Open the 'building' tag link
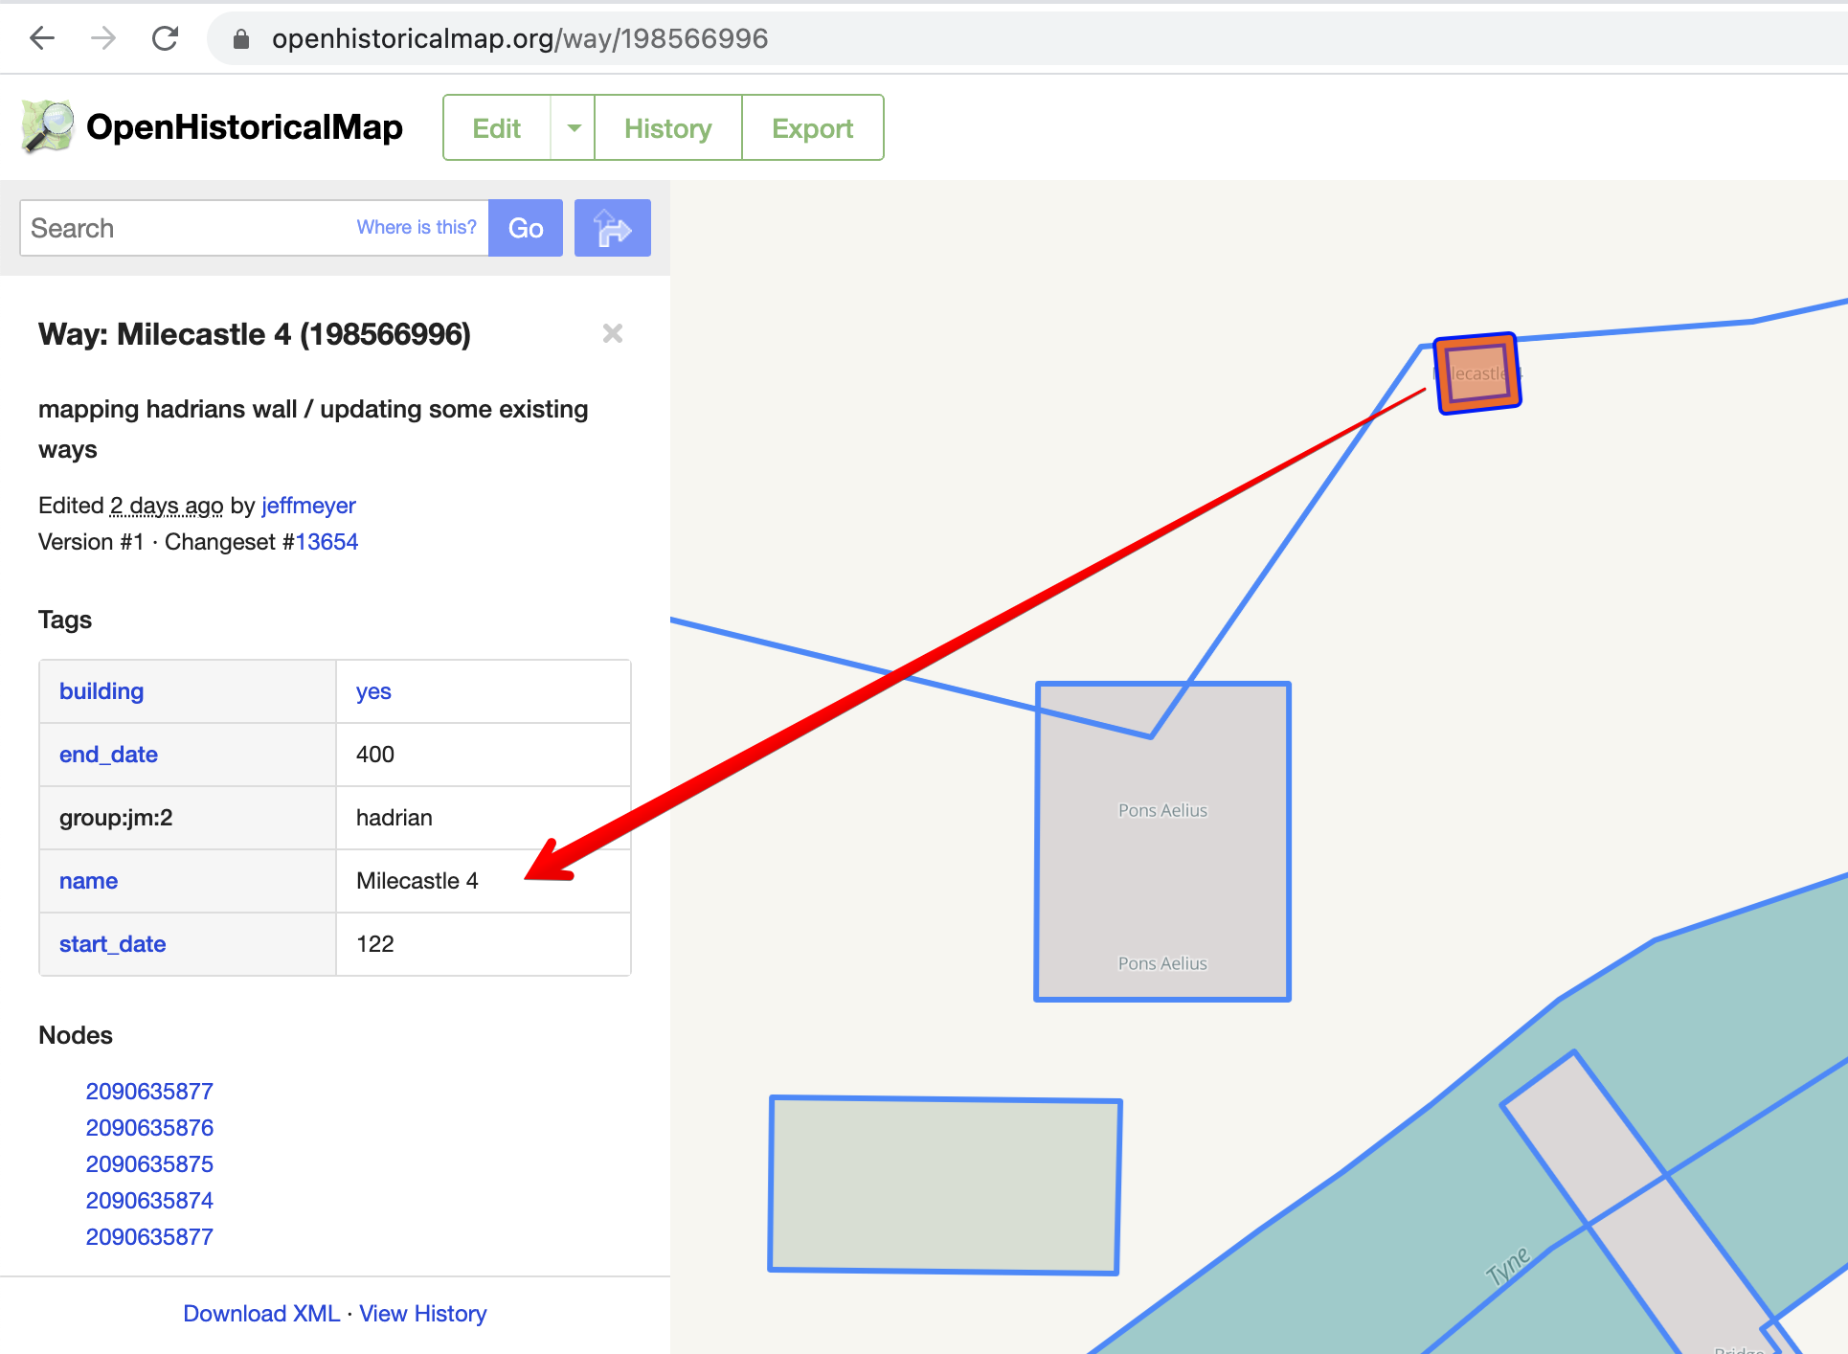 click(x=101, y=690)
